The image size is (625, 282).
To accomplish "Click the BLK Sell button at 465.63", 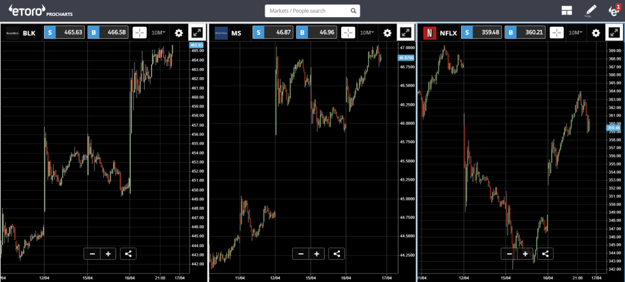I will [62, 33].
